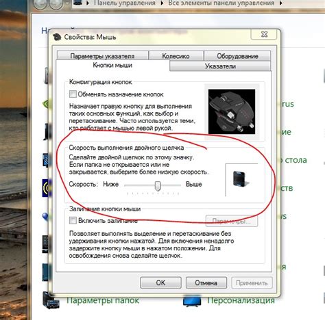Expand arrow after Все элементы панели управления
The height and width of the screenshot is (320, 325).
click(281, 3)
